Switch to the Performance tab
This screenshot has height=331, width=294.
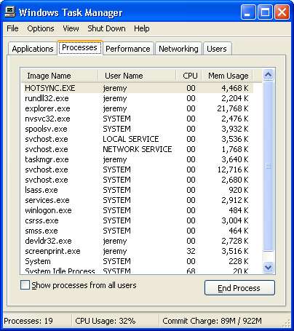coord(128,49)
